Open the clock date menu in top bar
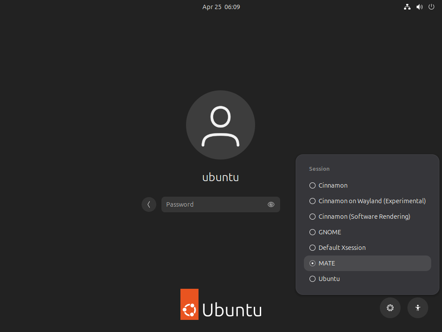The width and height of the screenshot is (442, 332). (221, 7)
